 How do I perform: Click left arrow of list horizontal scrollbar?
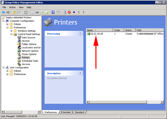[x=87, y=102]
